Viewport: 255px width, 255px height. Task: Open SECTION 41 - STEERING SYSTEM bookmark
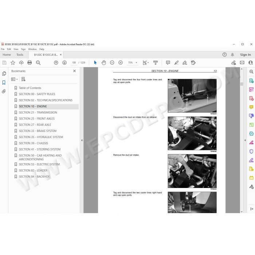40,149
